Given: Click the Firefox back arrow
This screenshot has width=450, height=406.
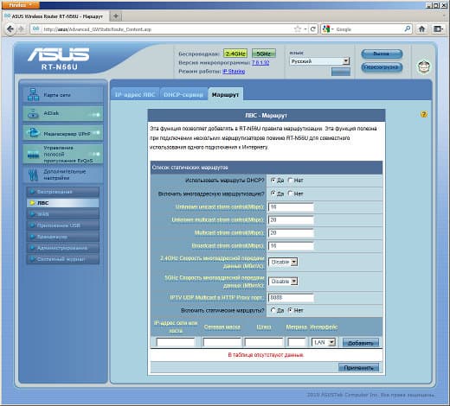Looking at the screenshot, I should pyautogui.click(x=10, y=29).
